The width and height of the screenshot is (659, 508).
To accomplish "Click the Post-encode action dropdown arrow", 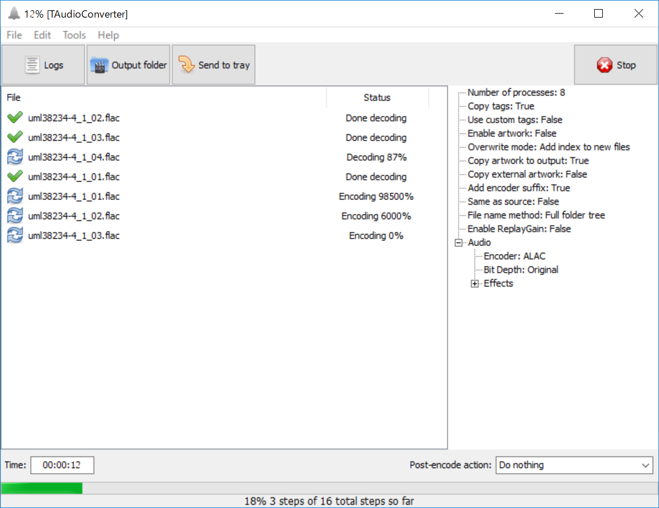I will [x=645, y=465].
